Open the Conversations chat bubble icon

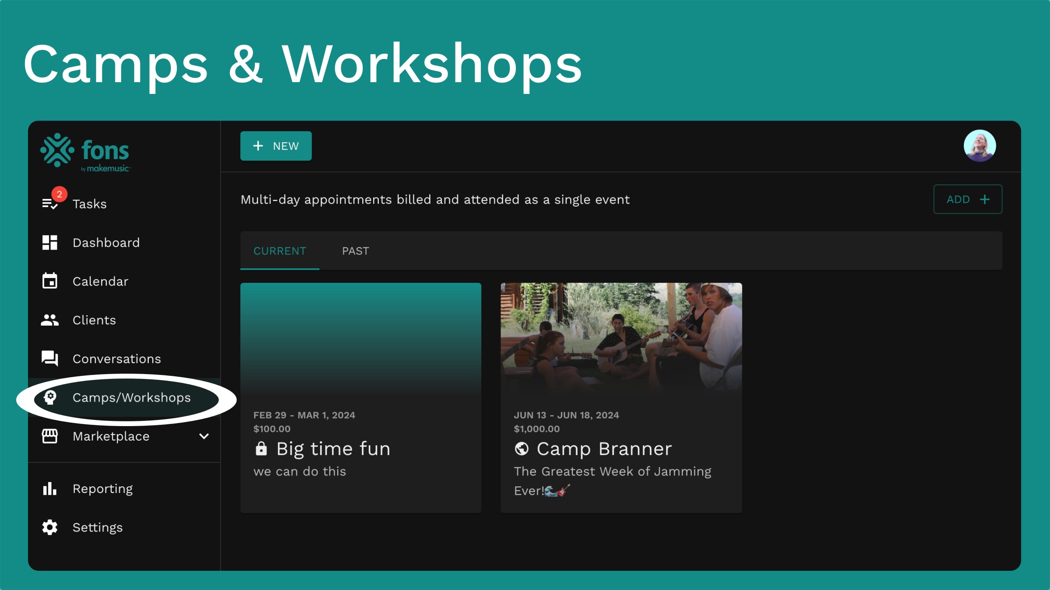tap(50, 358)
